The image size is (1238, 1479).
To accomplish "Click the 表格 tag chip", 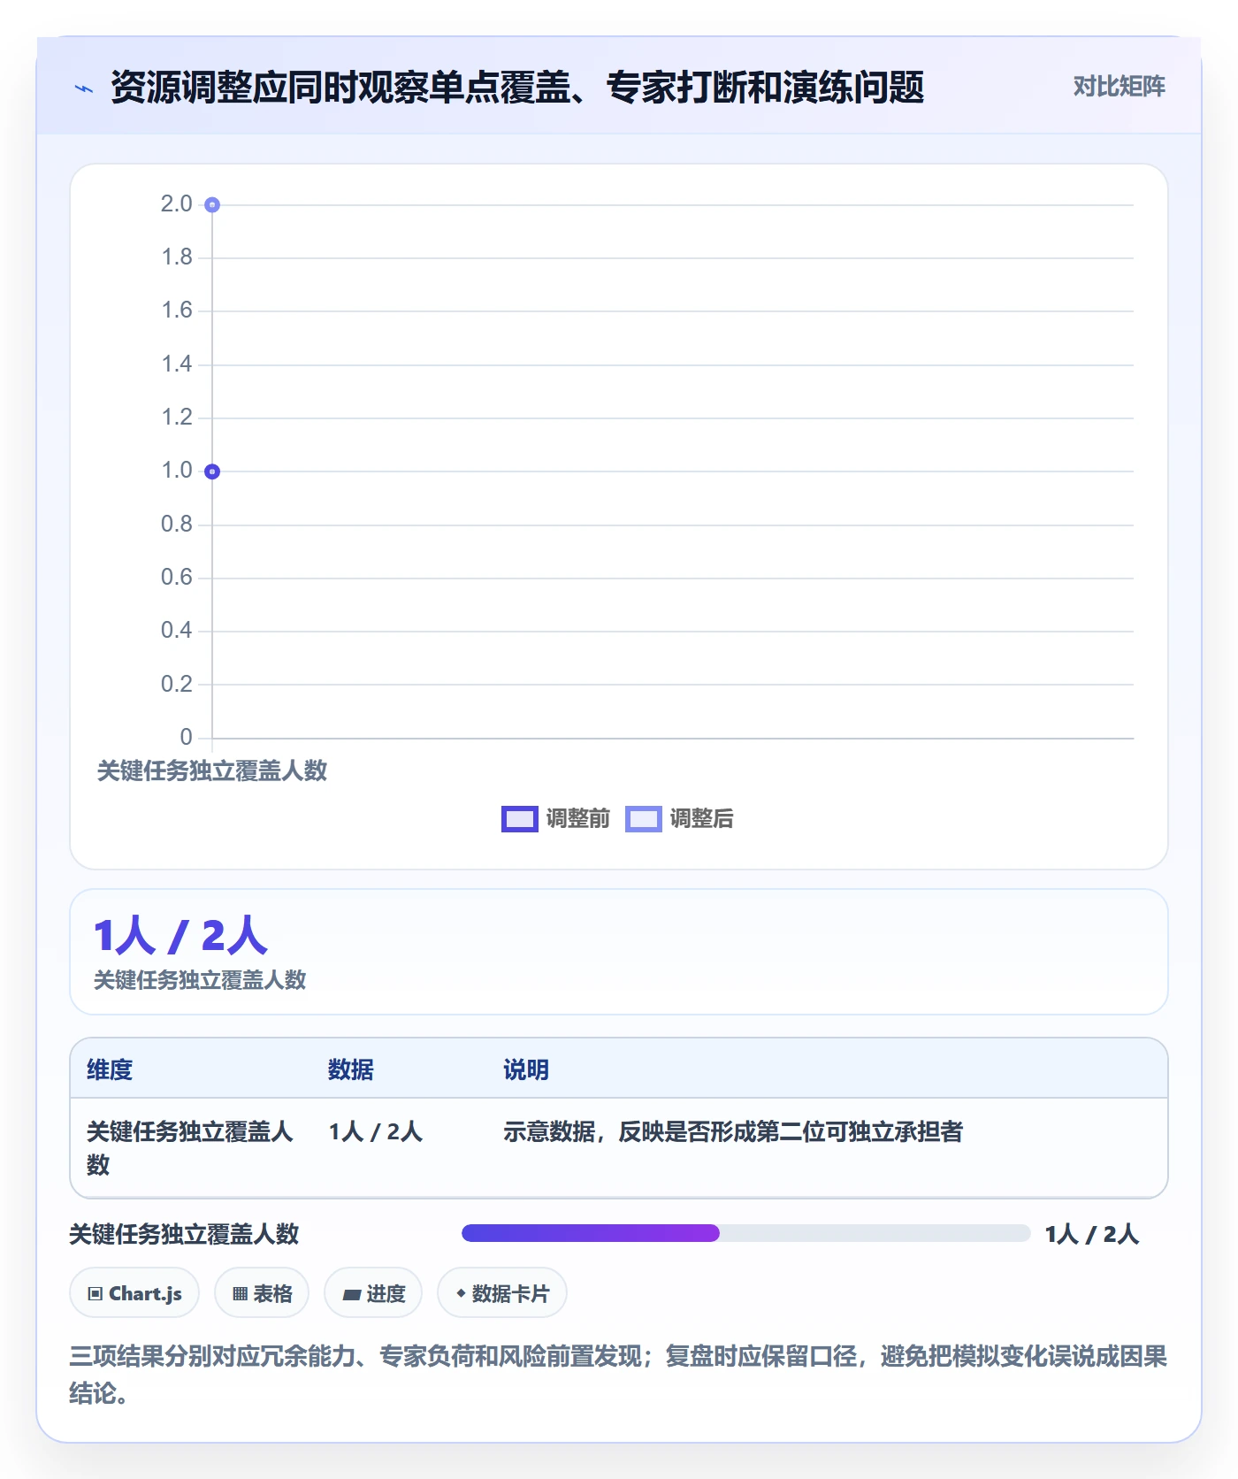I will [x=262, y=1293].
